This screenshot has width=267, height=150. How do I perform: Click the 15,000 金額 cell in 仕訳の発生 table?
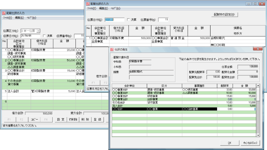244,96
